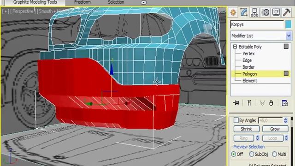295x166 pixels.
Task: Select Border sub-object level
Action: point(248,67)
